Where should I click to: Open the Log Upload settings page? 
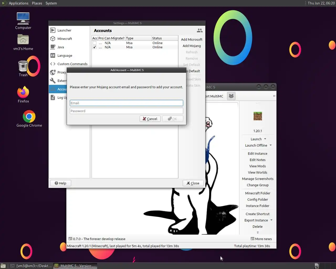[58, 97]
